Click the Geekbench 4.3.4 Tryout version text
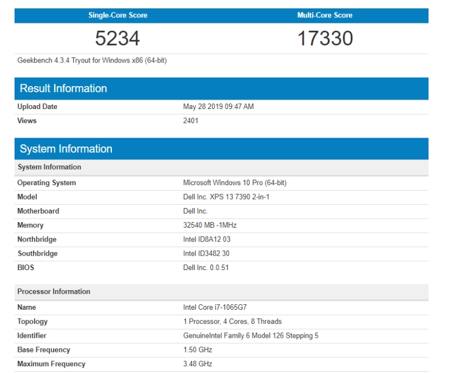Screen dimensions: 466x373 92,60
